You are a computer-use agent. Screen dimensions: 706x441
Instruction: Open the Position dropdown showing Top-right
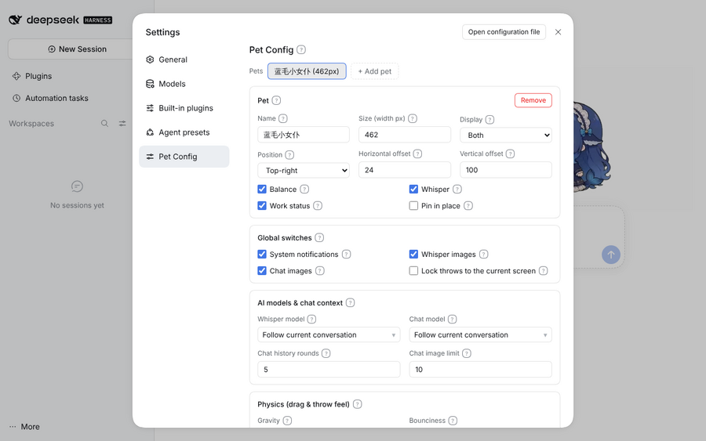point(304,171)
